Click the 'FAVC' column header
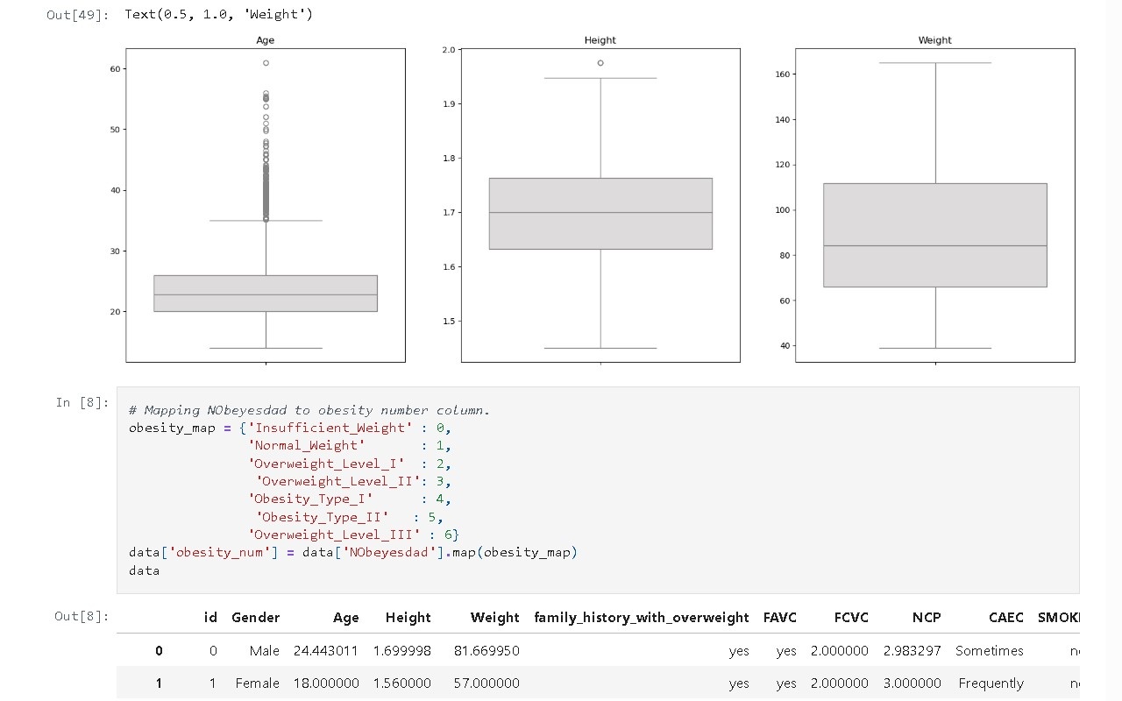The width and height of the screenshot is (1122, 701). 779,618
